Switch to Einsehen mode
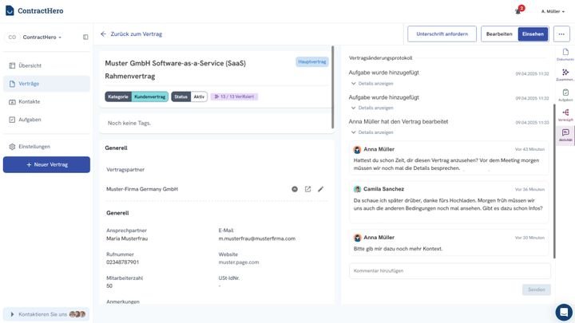 pyautogui.click(x=533, y=34)
